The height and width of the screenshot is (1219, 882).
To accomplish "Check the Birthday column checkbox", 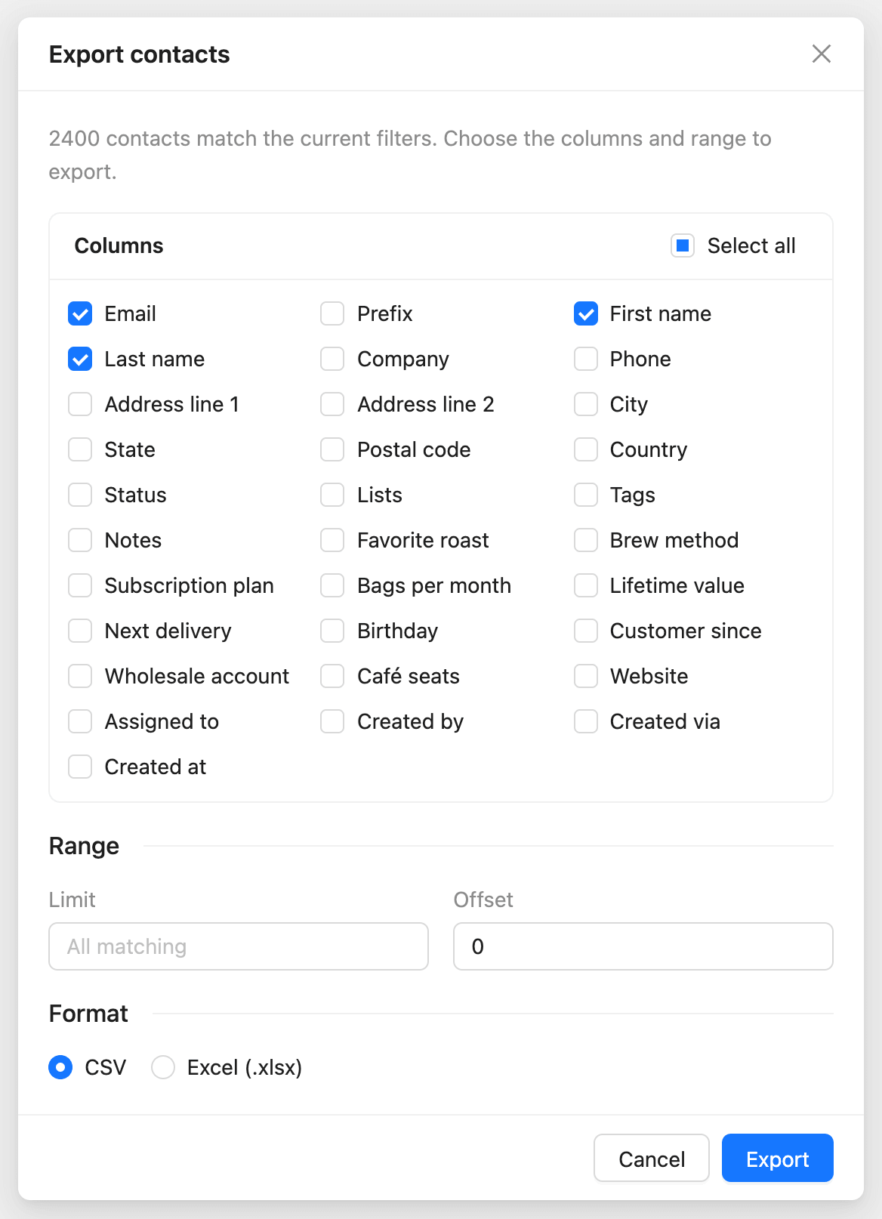I will click(x=332, y=631).
